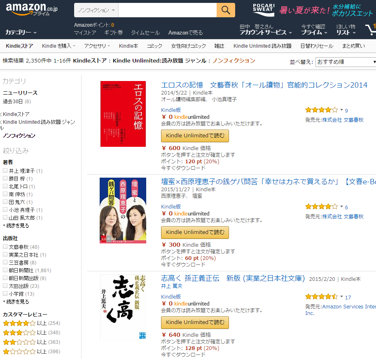
Task: Check author 北尾 トロ filter
Action: (x=5, y=186)
